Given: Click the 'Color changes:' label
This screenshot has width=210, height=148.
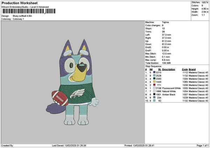Looking at the screenshot, I should (x=153, y=25).
